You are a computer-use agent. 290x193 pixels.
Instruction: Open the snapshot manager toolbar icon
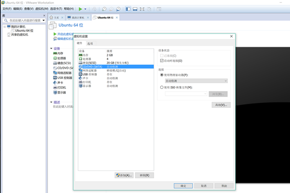(118, 9)
